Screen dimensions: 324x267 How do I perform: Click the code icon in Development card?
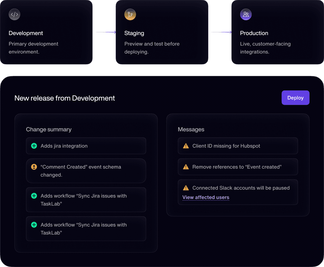(x=15, y=15)
